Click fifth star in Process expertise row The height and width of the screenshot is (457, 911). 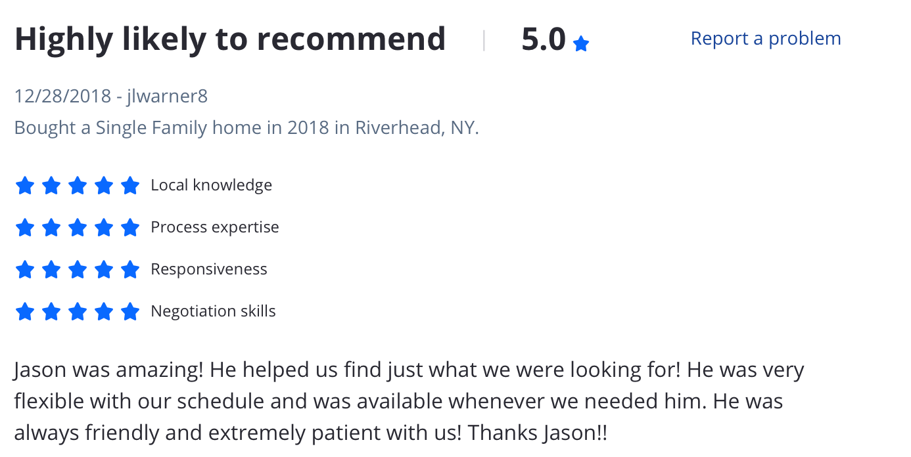coord(130,228)
